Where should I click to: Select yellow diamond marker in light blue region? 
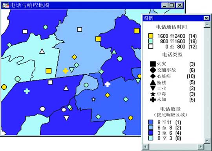[74, 57]
